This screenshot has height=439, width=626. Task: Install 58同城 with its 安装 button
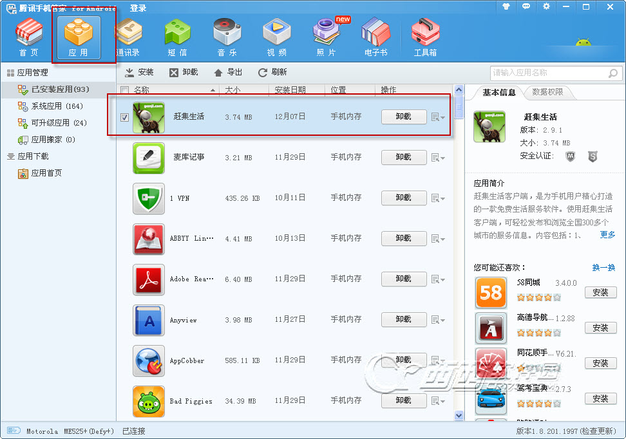(x=600, y=292)
